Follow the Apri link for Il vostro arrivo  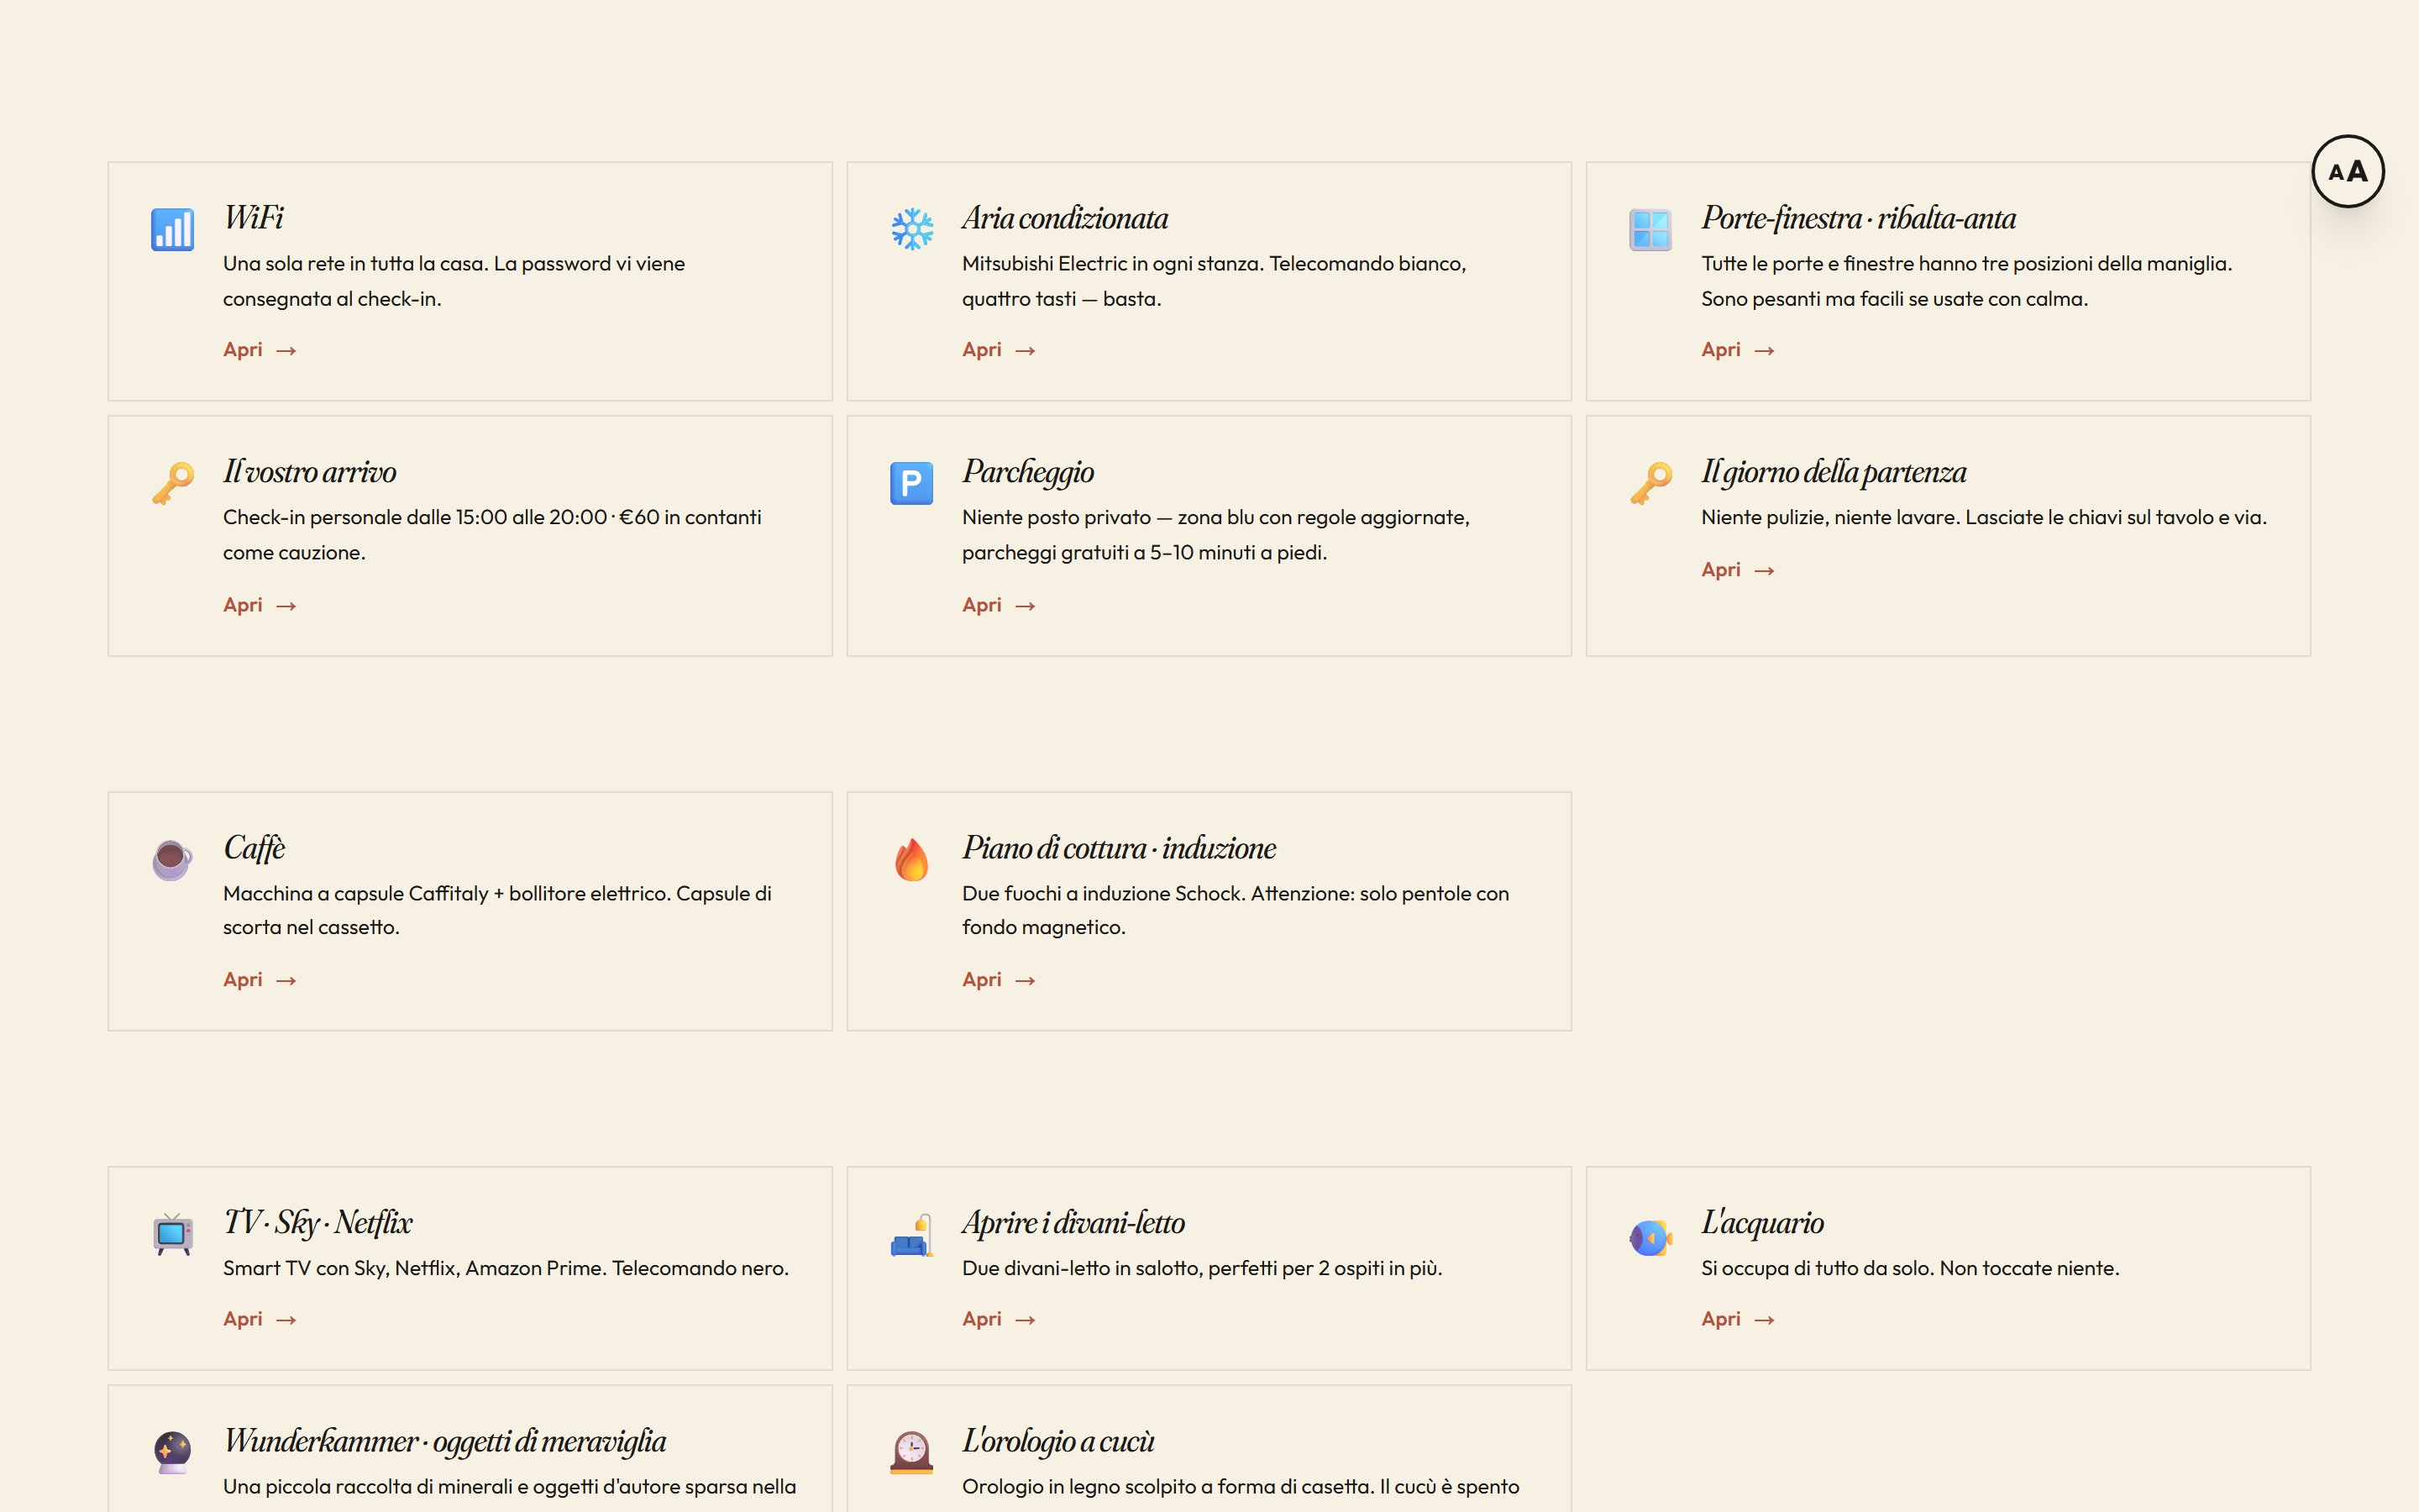pos(260,605)
